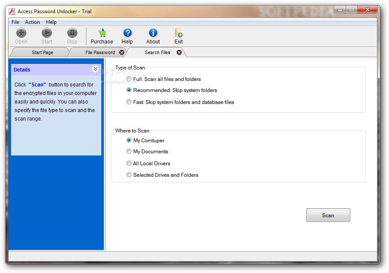The image size is (389, 273).
Task: Open the Help menu
Action: (51, 22)
